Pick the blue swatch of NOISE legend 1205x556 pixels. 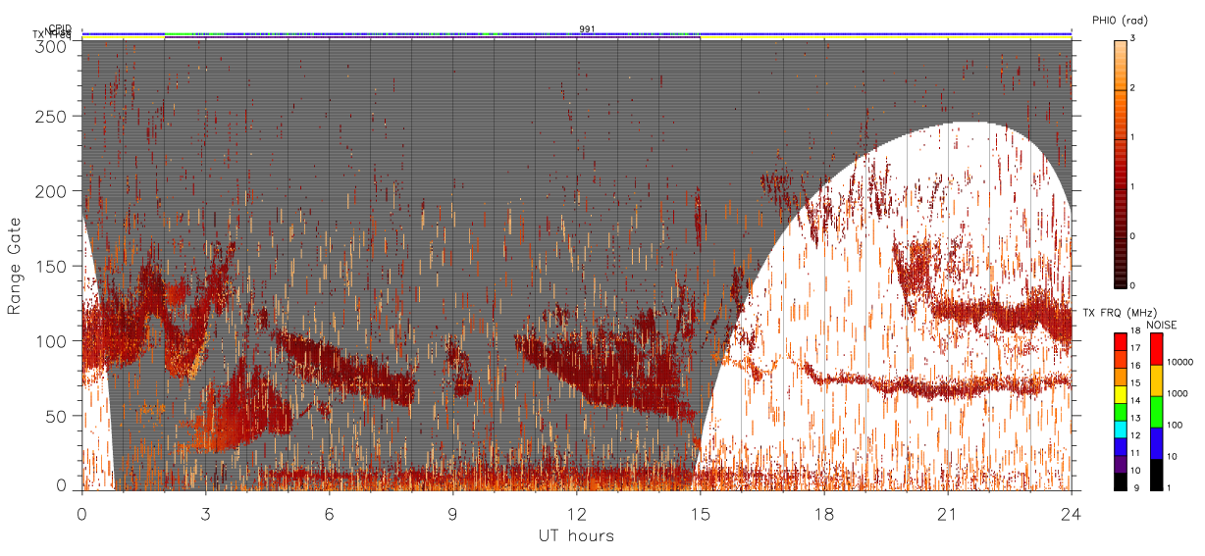point(1155,442)
